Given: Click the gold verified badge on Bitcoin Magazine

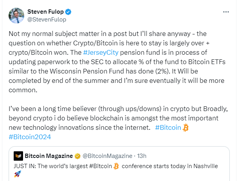Looking at the screenshot, I should click(77, 156).
